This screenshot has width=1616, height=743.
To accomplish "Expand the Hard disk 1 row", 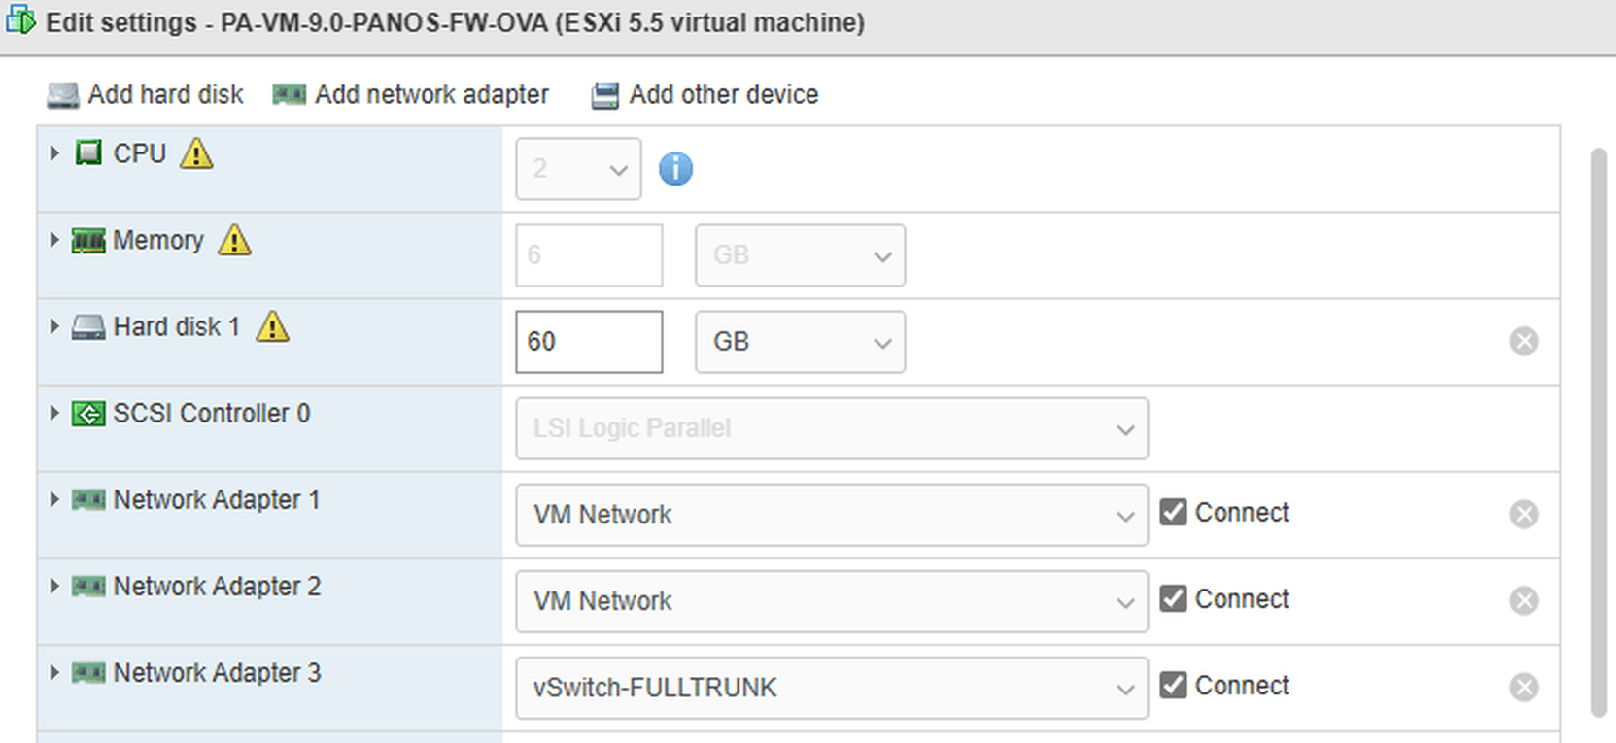I will (54, 326).
